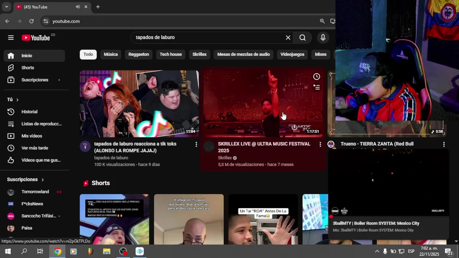Open Task View on the taskbar
The image size is (459, 258).
(x=40, y=252)
